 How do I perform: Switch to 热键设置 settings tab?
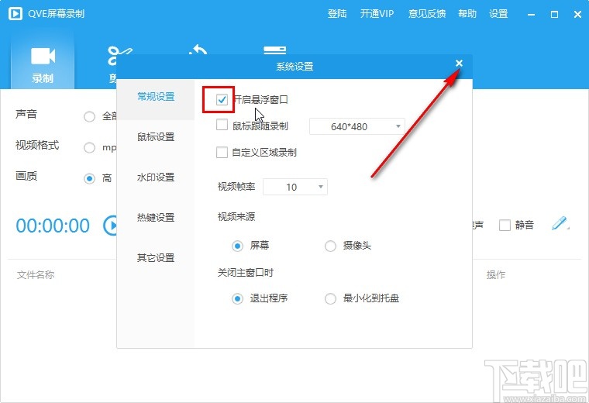click(156, 218)
